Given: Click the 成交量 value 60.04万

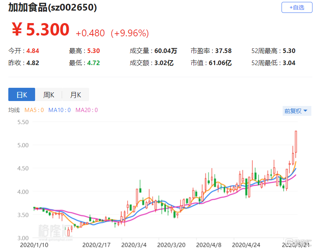Looking at the screenshot, I should (166, 51).
